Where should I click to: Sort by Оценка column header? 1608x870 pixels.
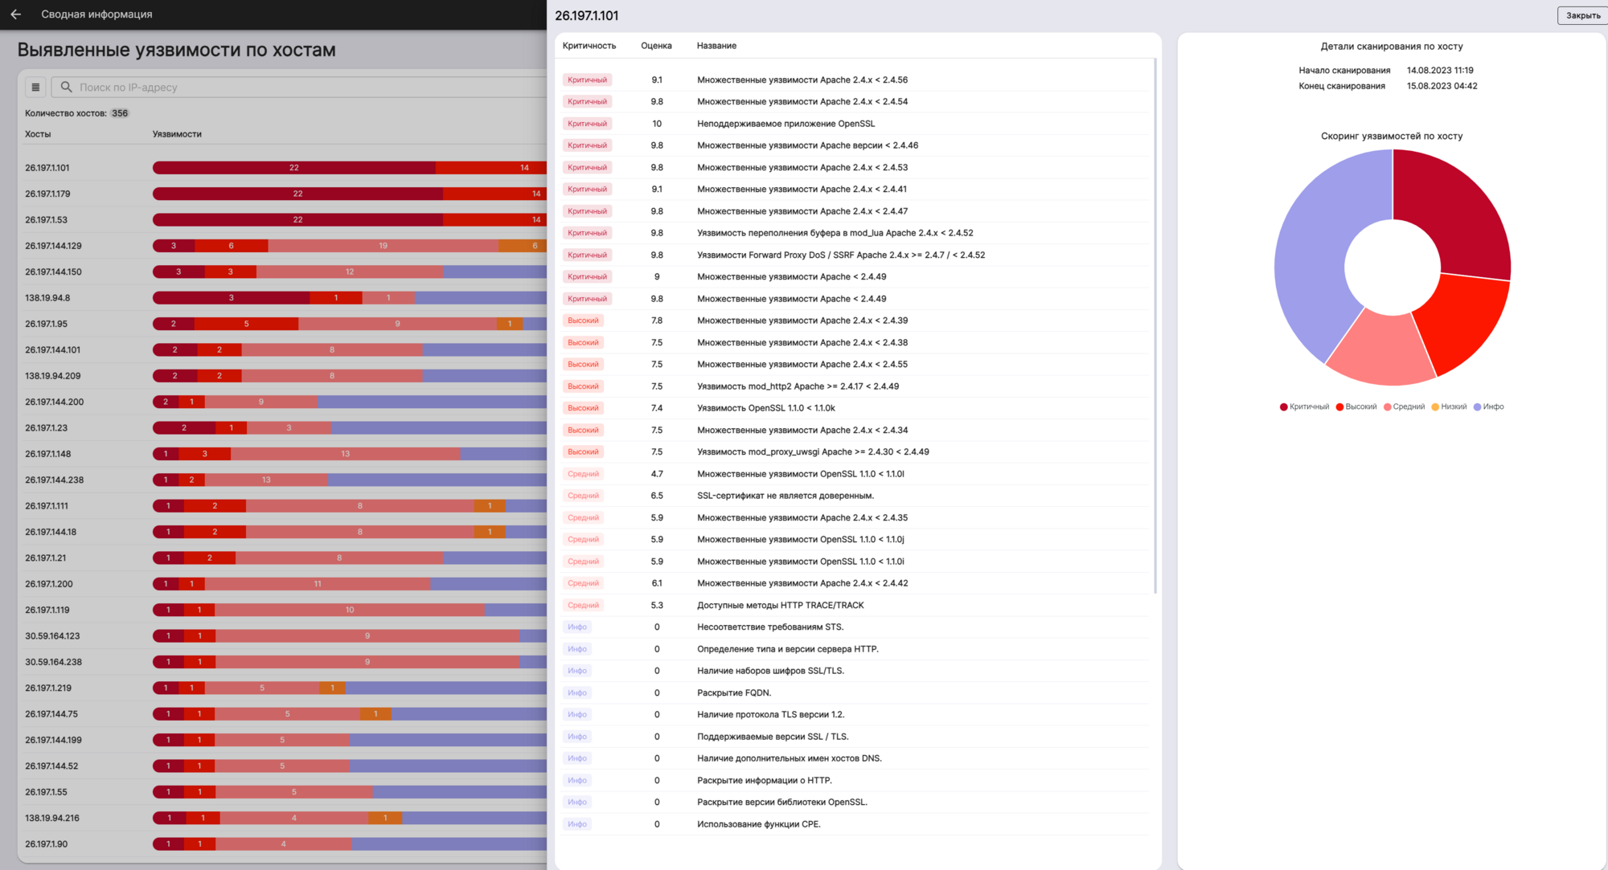coord(656,46)
